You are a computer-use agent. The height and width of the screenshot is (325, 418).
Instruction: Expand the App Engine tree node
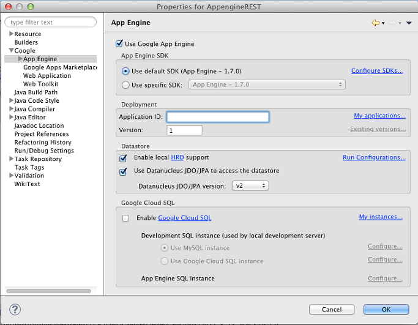[20, 59]
